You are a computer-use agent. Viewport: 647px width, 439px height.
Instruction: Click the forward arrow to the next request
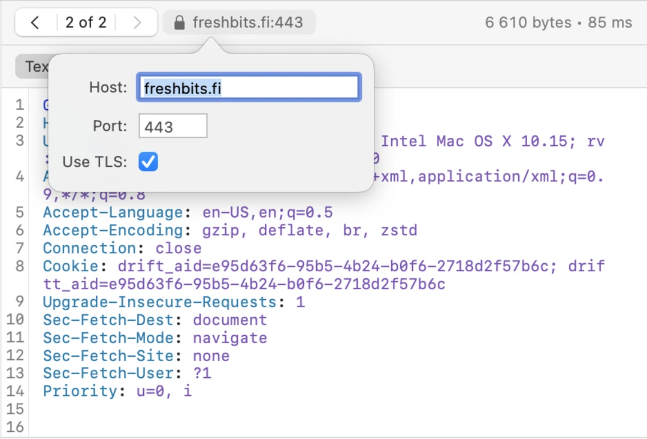coord(137,23)
